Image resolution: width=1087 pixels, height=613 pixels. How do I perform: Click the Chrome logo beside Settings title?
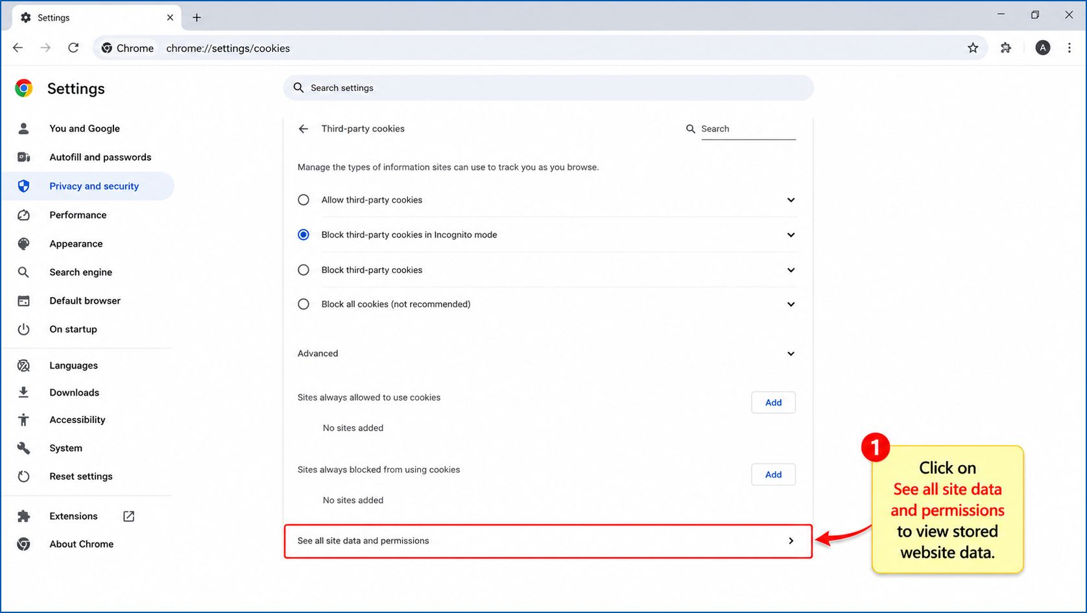[24, 88]
